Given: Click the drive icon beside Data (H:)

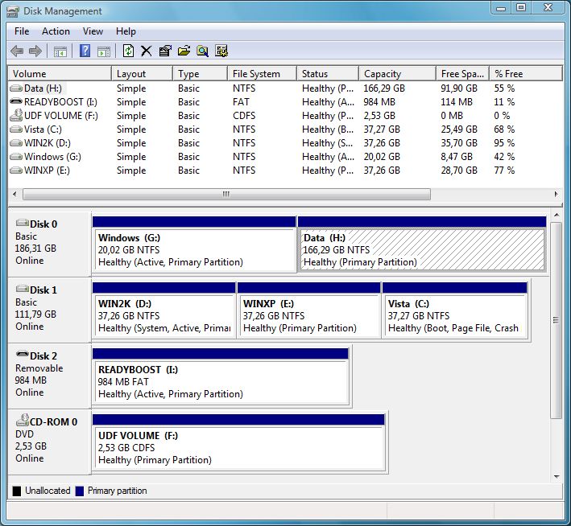Looking at the screenshot, I should click(16, 88).
